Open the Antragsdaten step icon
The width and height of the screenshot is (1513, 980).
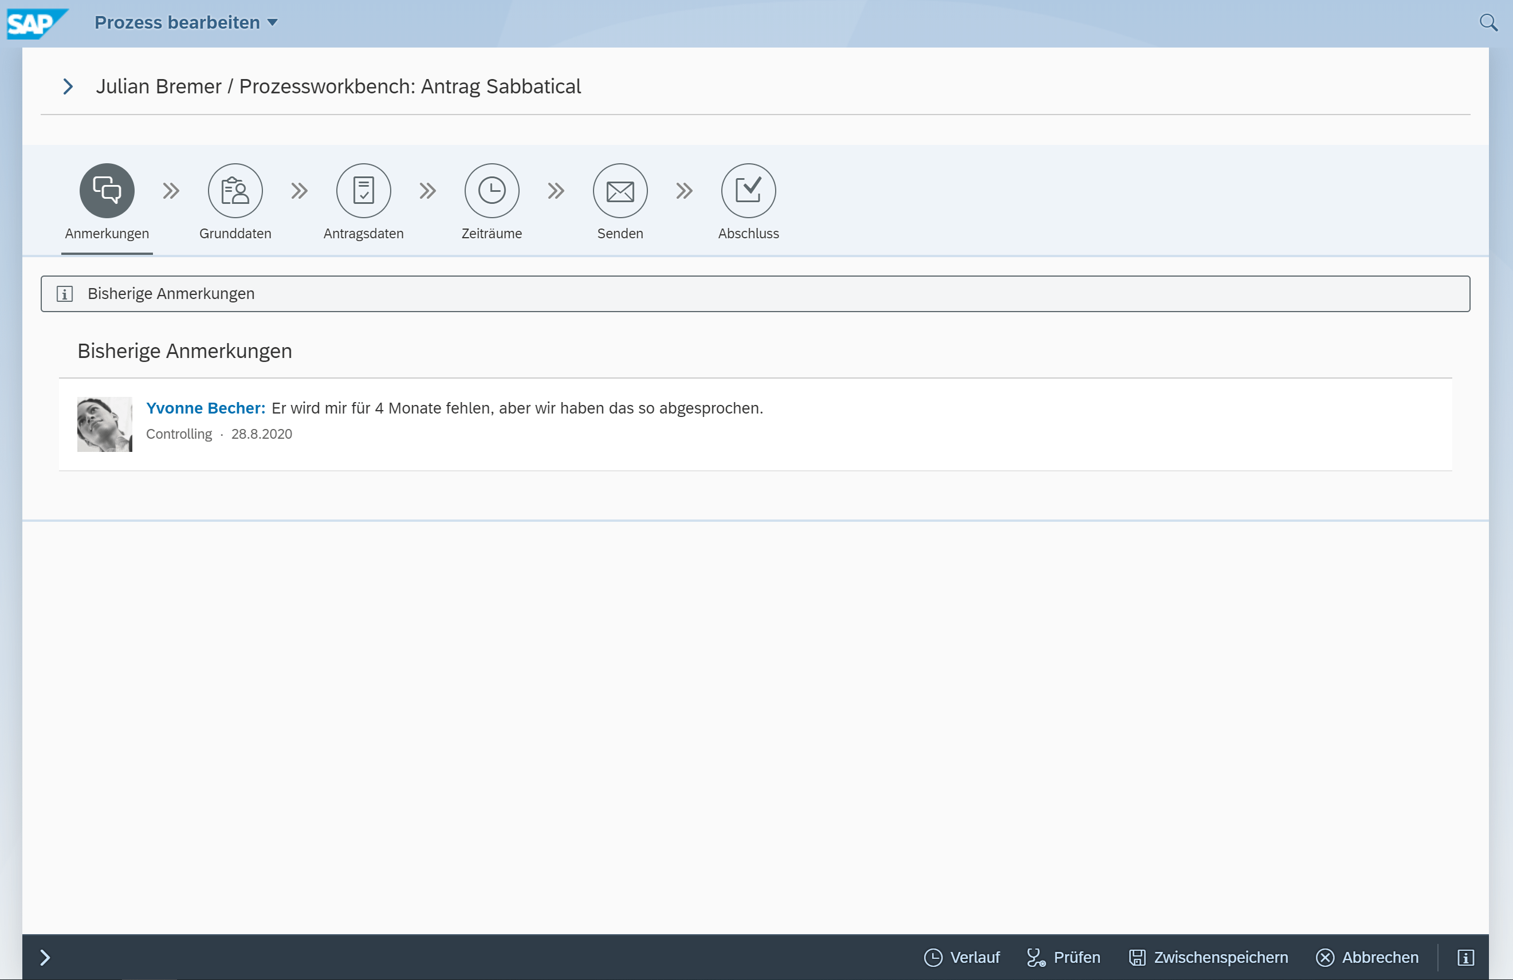(364, 191)
